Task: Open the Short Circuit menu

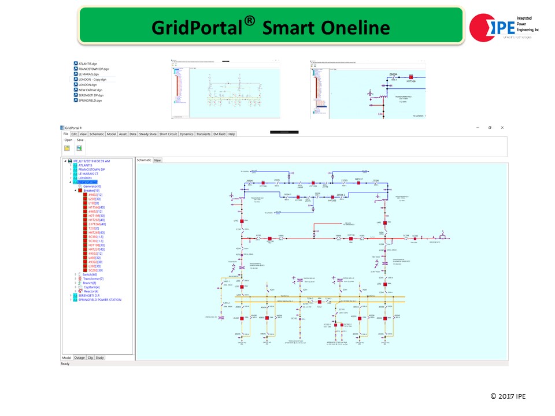Action: [168, 134]
